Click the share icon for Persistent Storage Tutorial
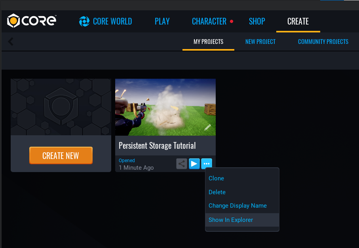 coord(182,163)
